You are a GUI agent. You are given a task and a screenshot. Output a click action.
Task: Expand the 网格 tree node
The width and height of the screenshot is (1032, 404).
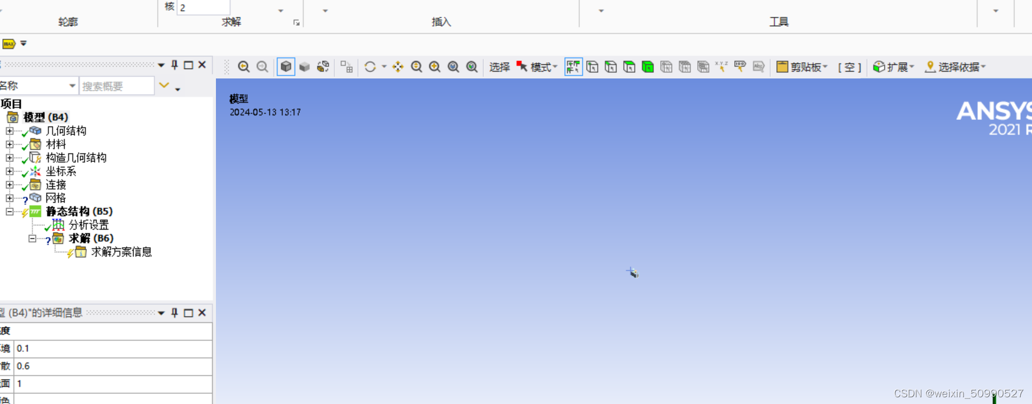[x=10, y=198]
